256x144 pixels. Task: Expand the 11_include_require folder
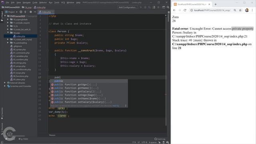coord(8,23)
